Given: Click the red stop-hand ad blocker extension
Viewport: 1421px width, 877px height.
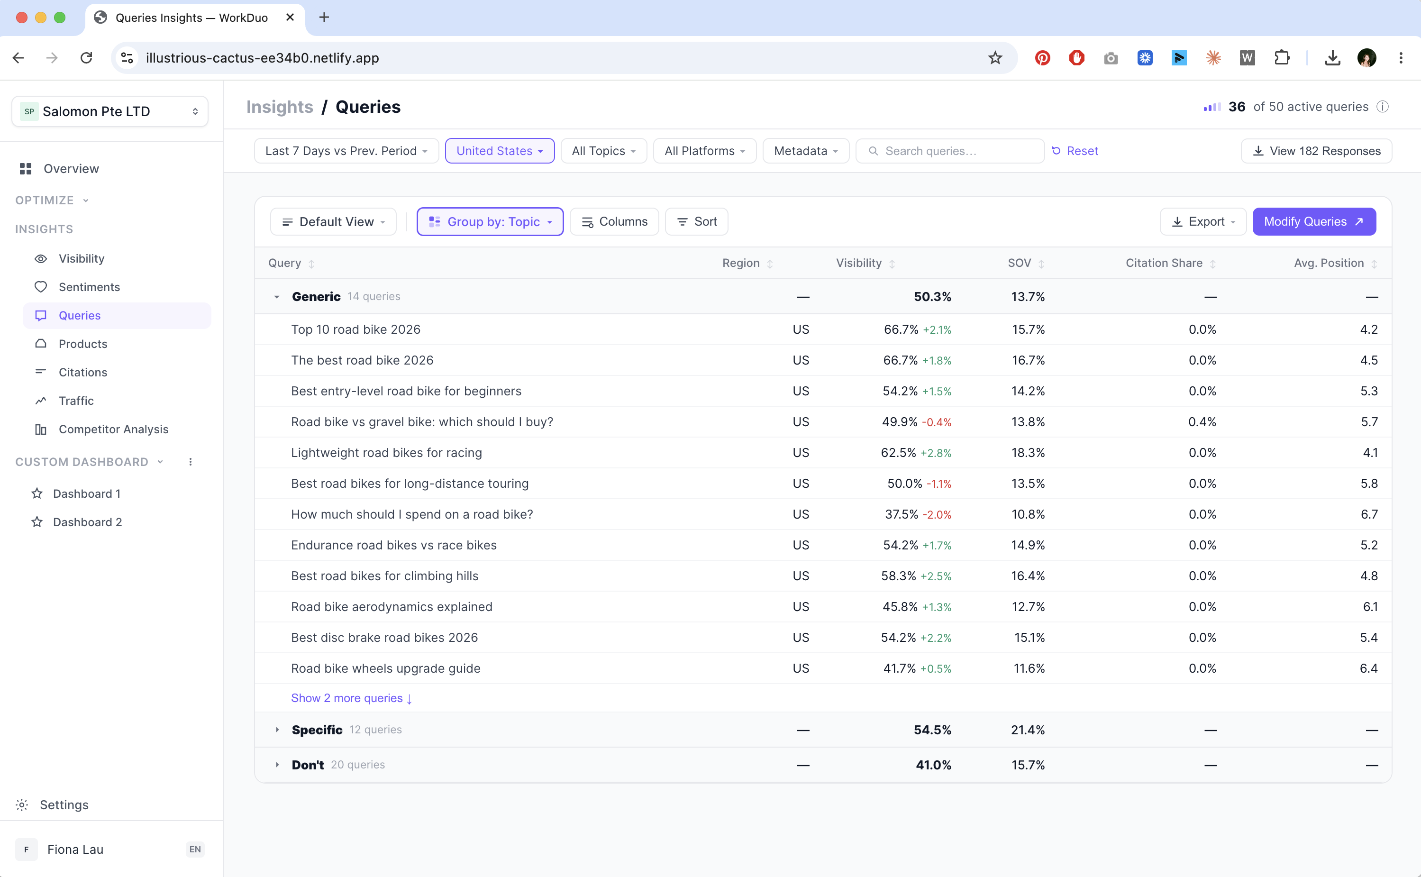Looking at the screenshot, I should [x=1076, y=58].
